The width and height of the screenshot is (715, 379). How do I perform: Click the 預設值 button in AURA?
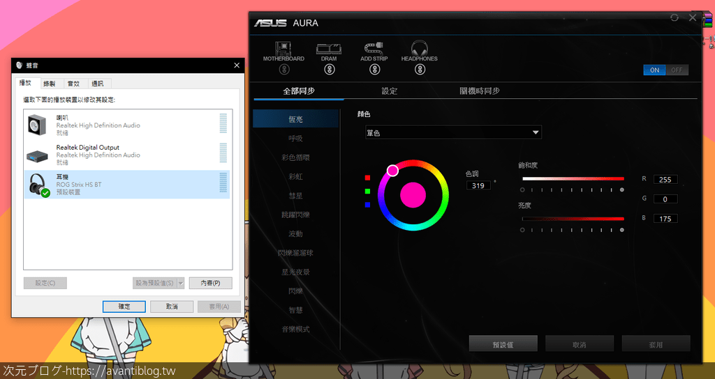(x=503, y=344)
